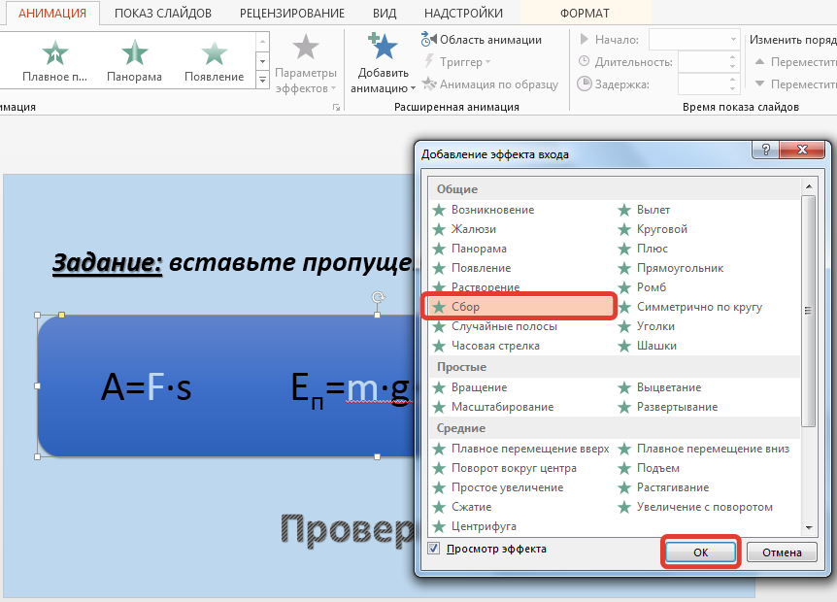This screenshot has width=837, height=602.
Task: Click Добавить анимацию star icon
Action: click(384, 46)
